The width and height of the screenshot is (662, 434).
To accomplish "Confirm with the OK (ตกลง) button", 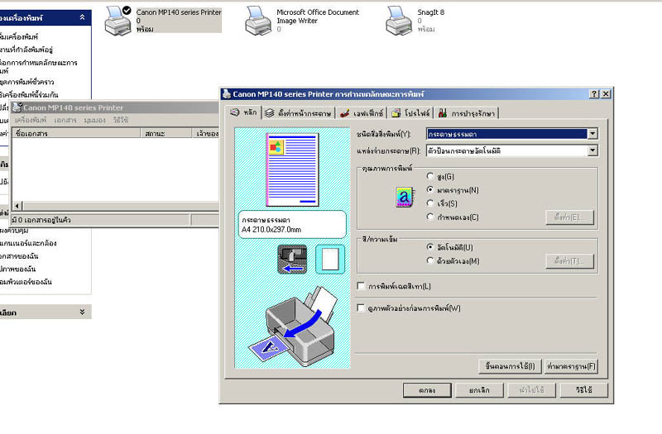I will (x=427, y=390).
